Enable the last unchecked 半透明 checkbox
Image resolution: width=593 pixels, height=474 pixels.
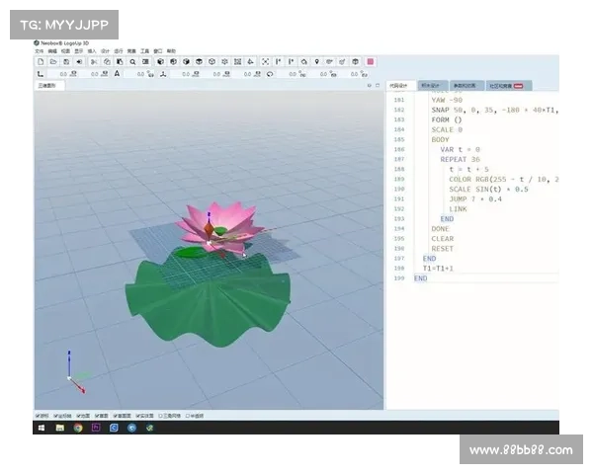[x=187, y=416]
